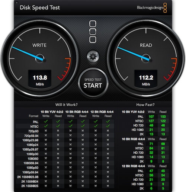
Task: Click the 1080p23.98 format label
Action: coord(31,140)
